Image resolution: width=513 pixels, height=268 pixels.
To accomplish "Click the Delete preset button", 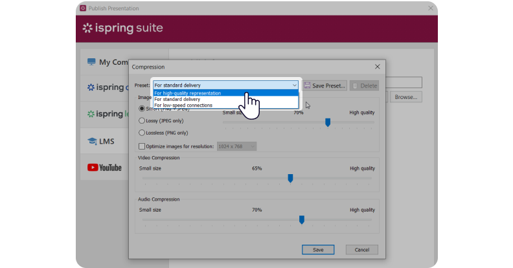I will coord(364,85).
